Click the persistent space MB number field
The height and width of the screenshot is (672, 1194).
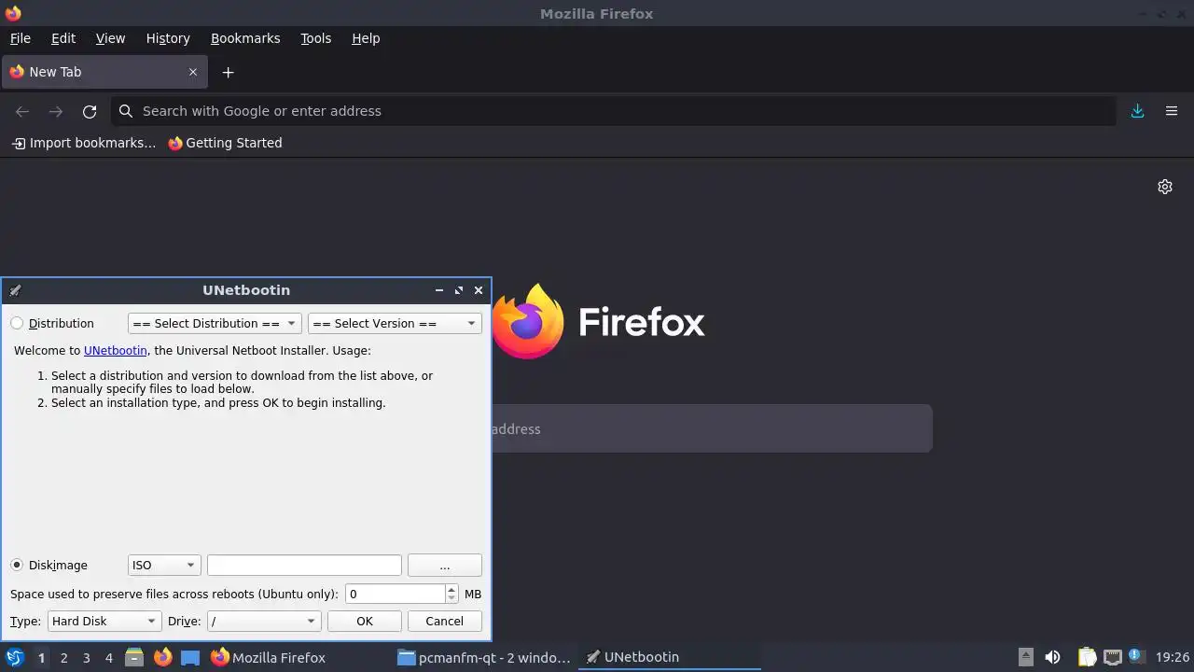coord(396,594)
